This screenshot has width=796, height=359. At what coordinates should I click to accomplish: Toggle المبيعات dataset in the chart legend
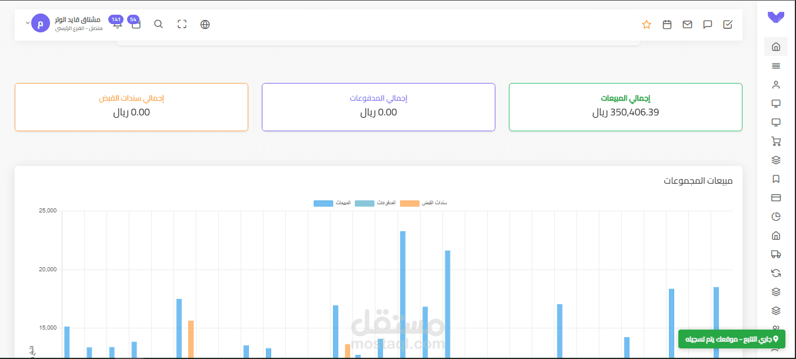coord(332,203)
